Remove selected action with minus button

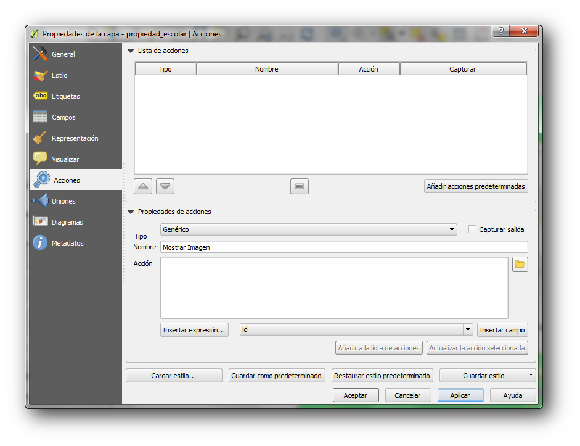pos(300,186)
